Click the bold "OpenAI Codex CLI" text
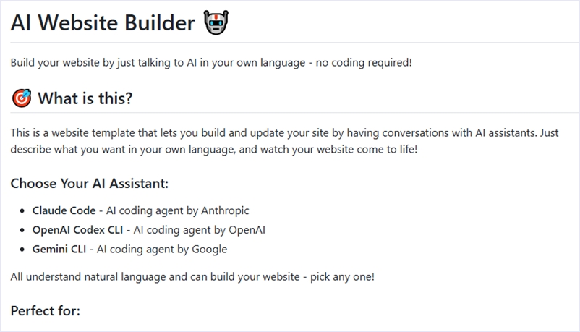580x332 pixels. (77, 230)
